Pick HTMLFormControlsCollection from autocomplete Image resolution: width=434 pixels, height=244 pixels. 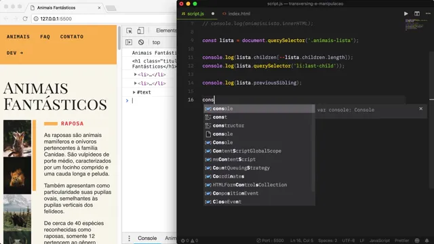(259, 185)
